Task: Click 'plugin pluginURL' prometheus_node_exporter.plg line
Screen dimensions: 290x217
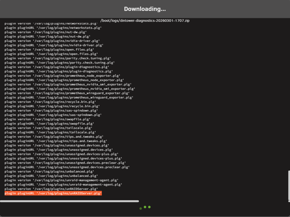Action: click(x=64, y=80)
